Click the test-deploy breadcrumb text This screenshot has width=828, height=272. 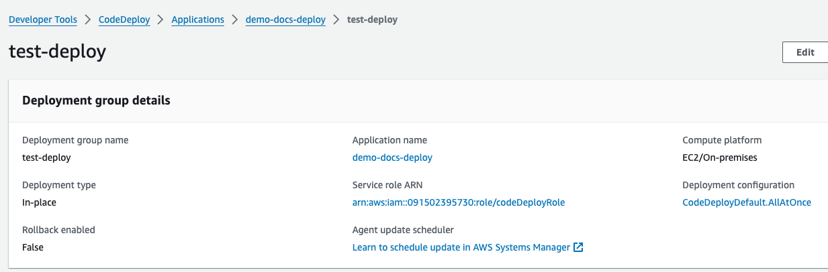click(372, 19)
